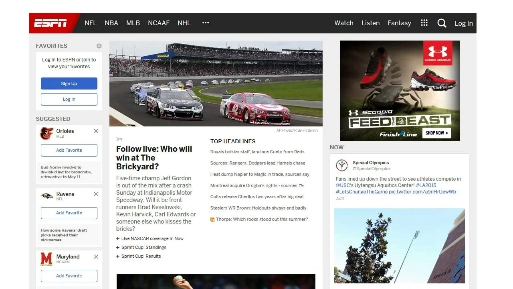Open the Listen menu

(x=370, y=23)
